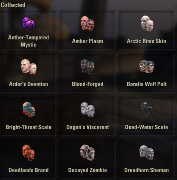Viewport: 177px width, 180px height.
Task: Click the Boralis Wolf Pelt icon
Action: (147, 67)
